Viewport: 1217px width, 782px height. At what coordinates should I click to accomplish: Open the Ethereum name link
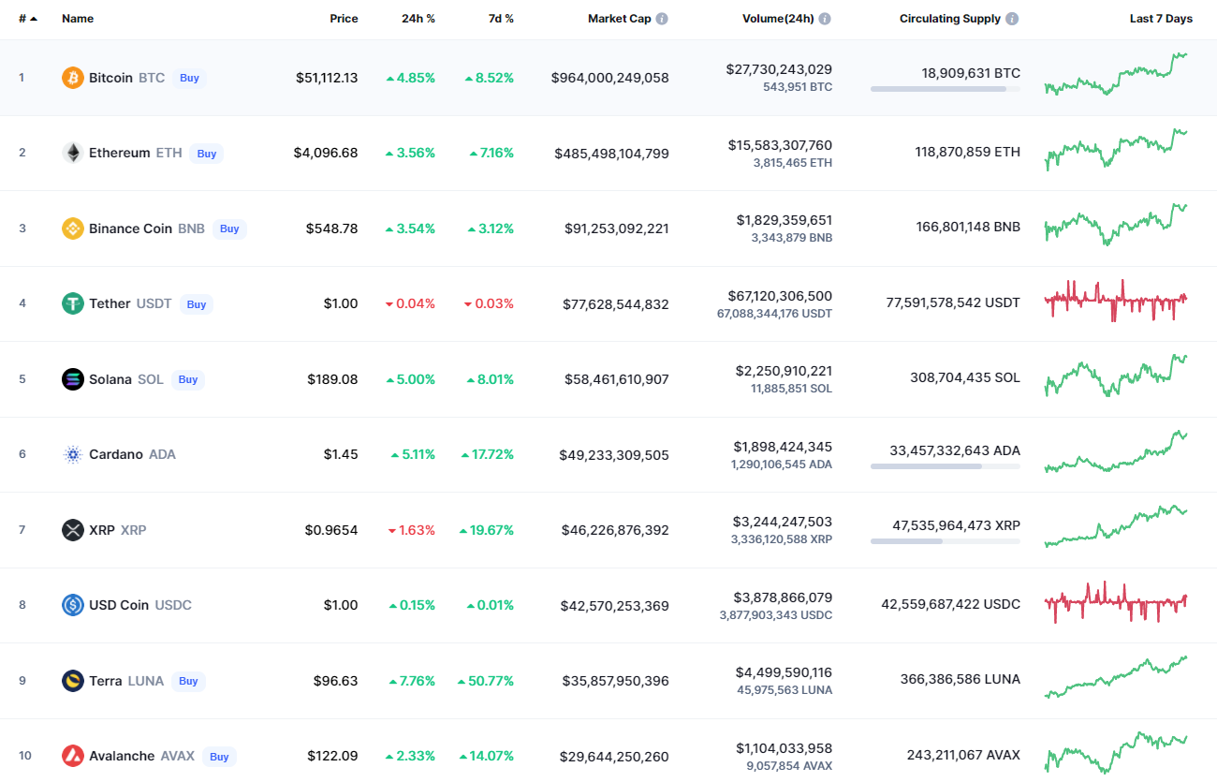click(x=119, y=153)
